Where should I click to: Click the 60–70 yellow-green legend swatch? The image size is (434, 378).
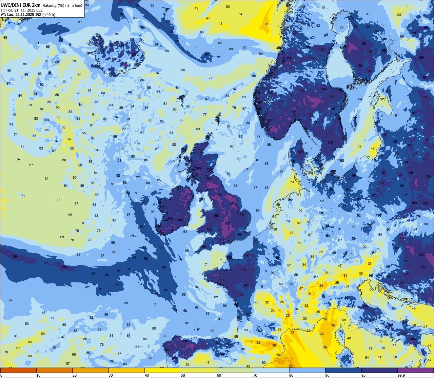point(235,370)
